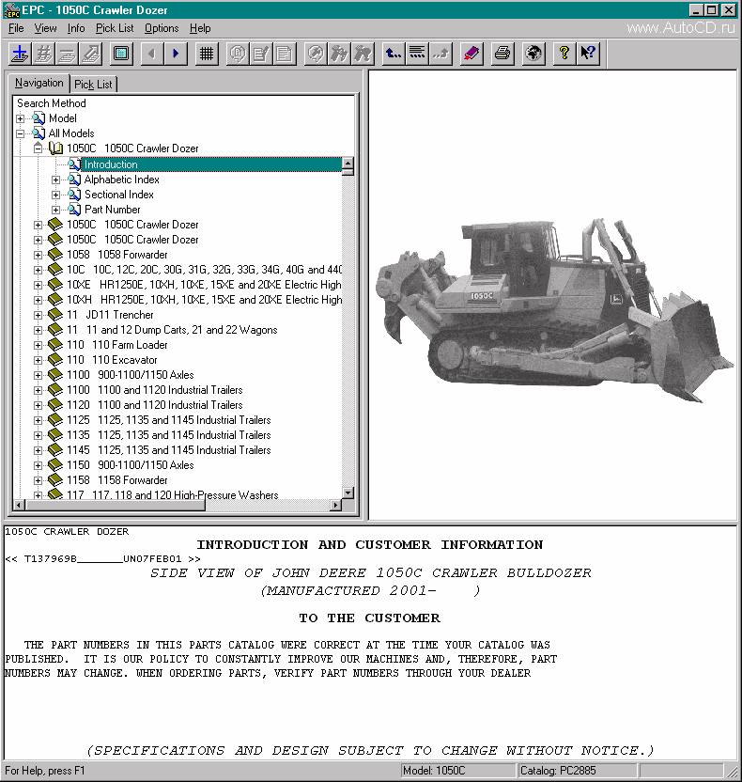Image resolution: width=742 pixels, height=782 pixels.
Task: Select 11 and 12 Dump Carts row
Action: [x=172, y=330]
